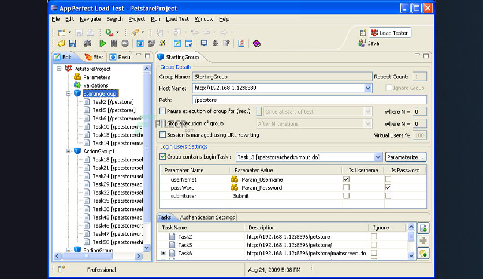Open the Window menu

[x=204, y=19]
